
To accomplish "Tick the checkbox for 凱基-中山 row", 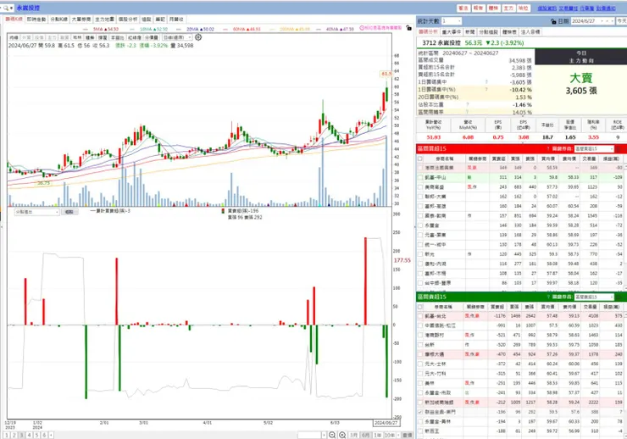I will 420,177.
